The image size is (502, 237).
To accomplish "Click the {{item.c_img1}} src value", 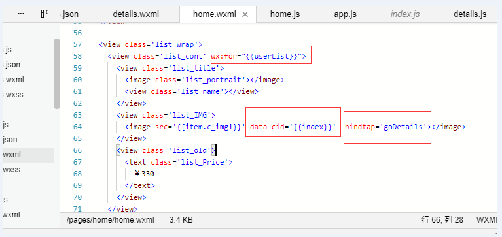I will [x=209, y=127].
